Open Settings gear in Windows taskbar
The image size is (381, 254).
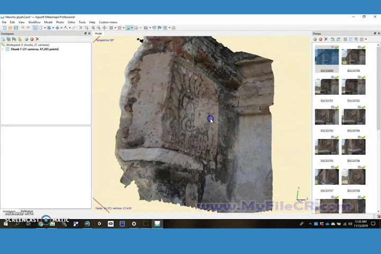click(x=134, y=224)
